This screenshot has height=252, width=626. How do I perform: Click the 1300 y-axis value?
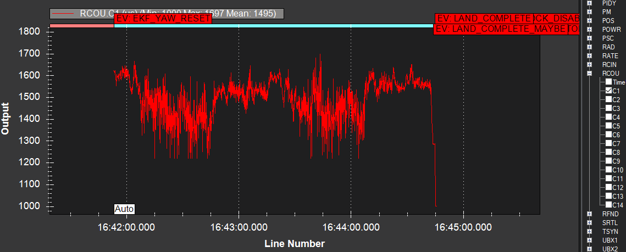29,141
